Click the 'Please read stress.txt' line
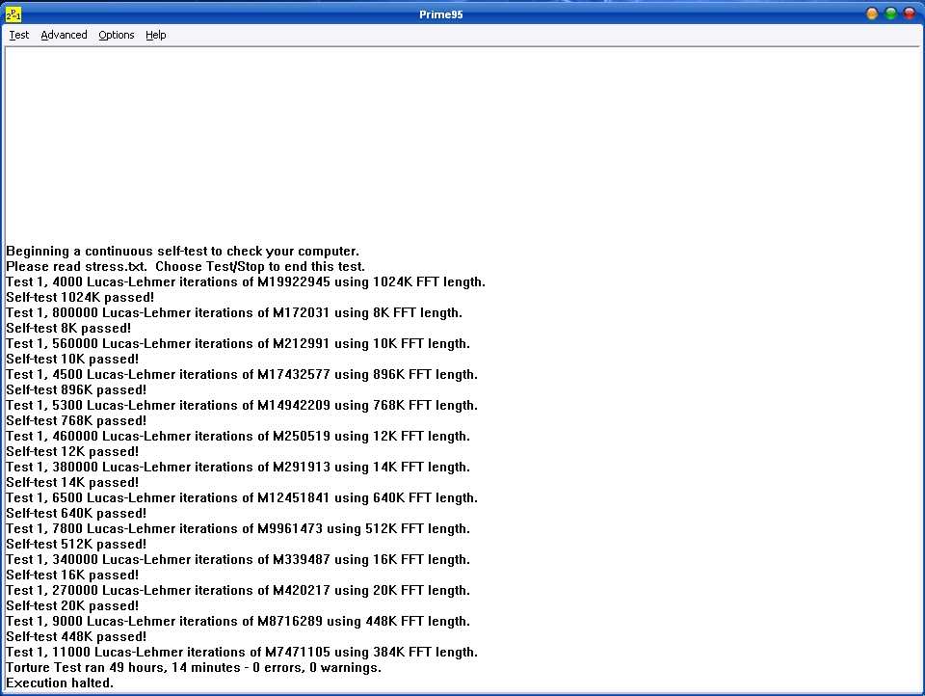The width and height of the screenshot is (925, 696). click(x=185, y=267)
